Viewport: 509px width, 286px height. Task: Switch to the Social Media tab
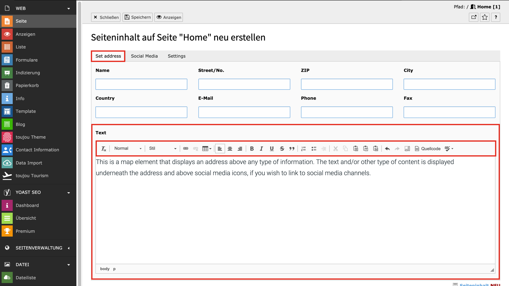click(x=144, y=56)
